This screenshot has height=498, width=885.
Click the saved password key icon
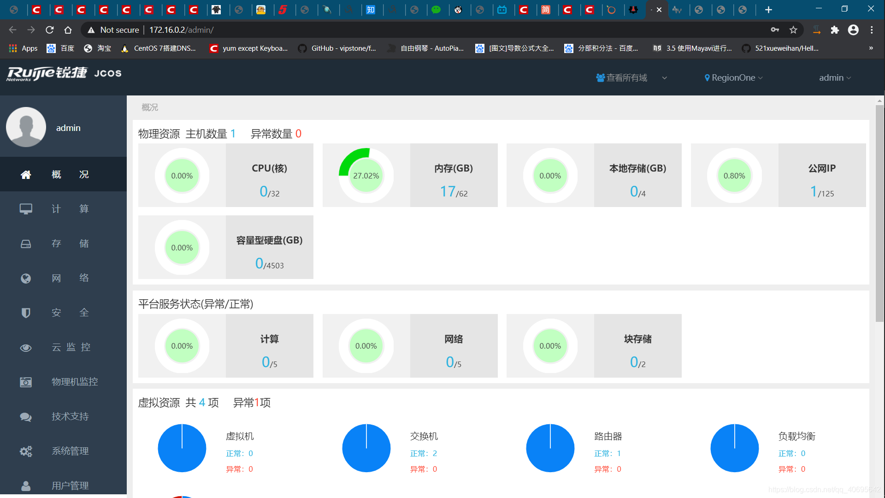775,30
